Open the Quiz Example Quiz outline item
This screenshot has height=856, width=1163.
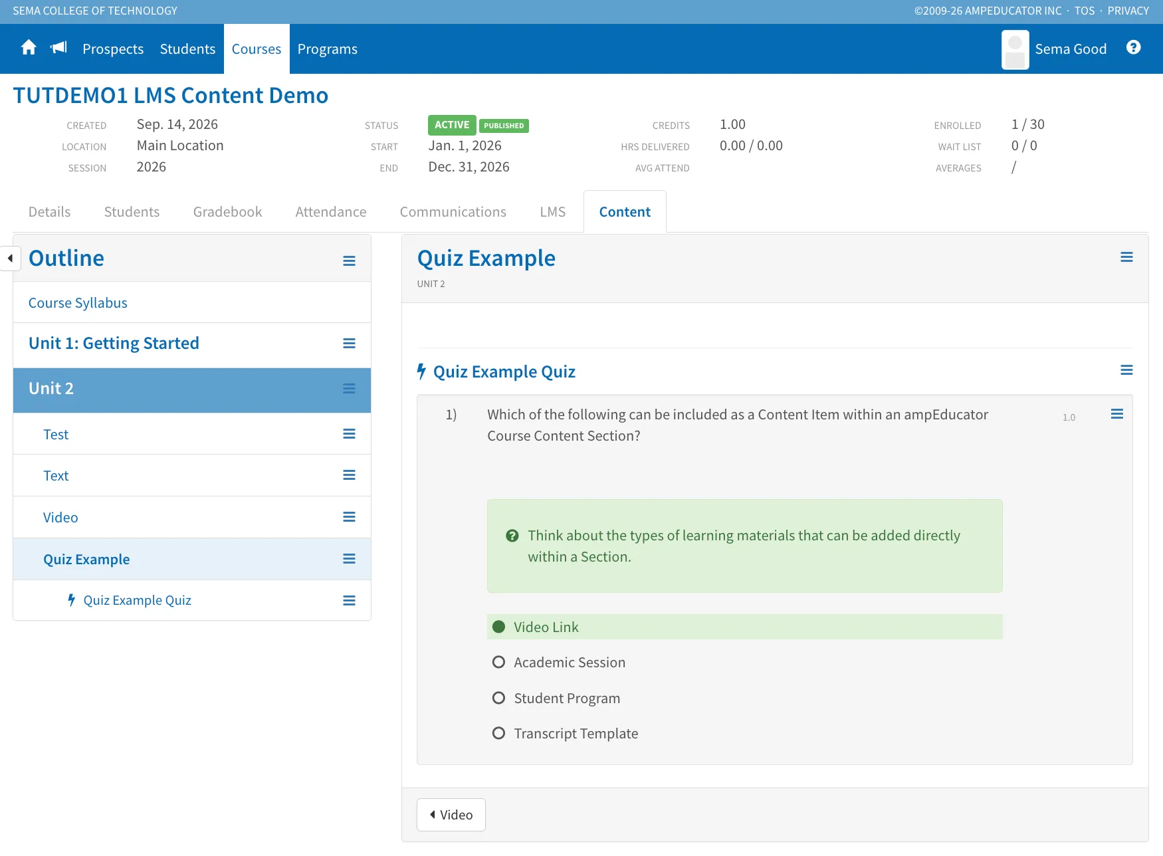137,601
